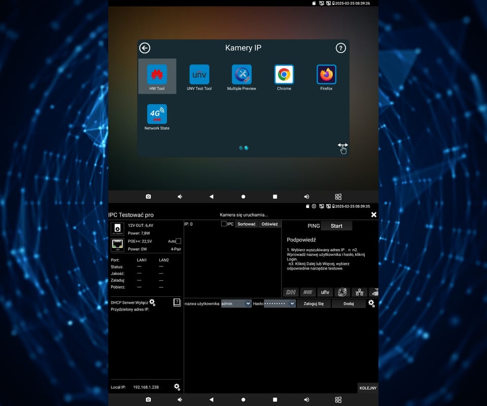Image resolution: width=487 pixels, height=406 pixels.
Task: Open settings gear next to DHCP Serwer
Action: click(x=152, y=302)
